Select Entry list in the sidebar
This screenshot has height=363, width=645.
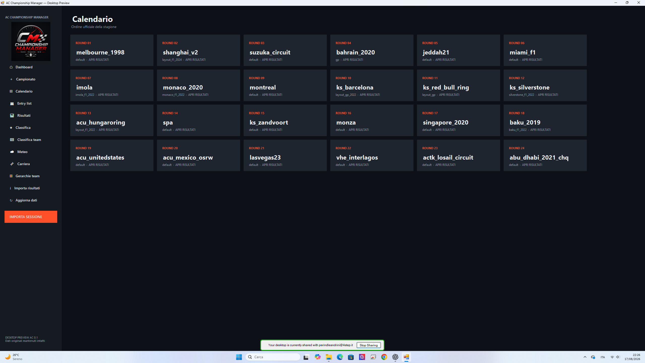24,103
